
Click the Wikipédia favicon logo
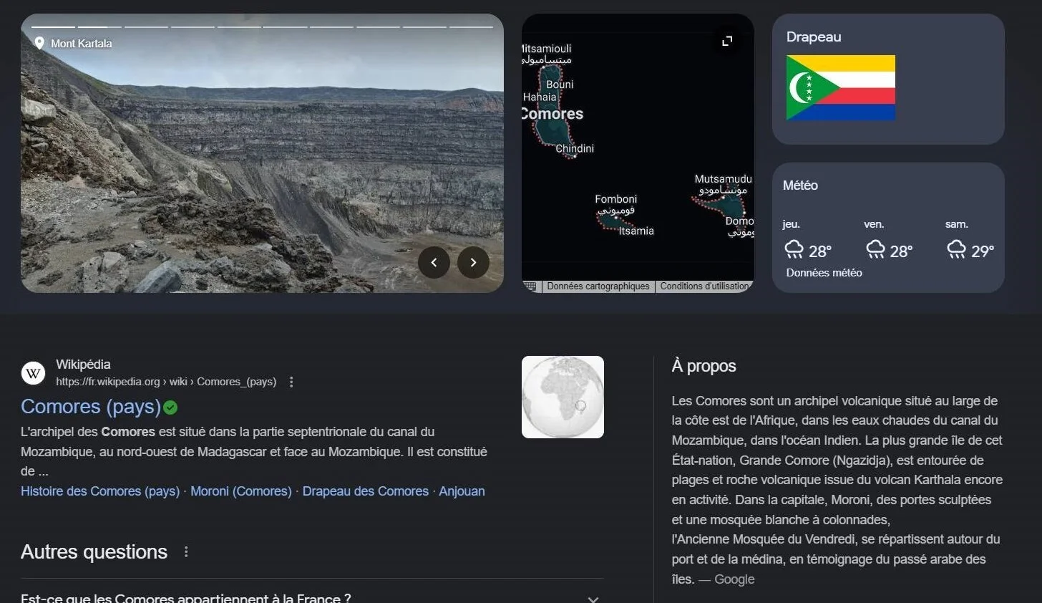(33, 372)
